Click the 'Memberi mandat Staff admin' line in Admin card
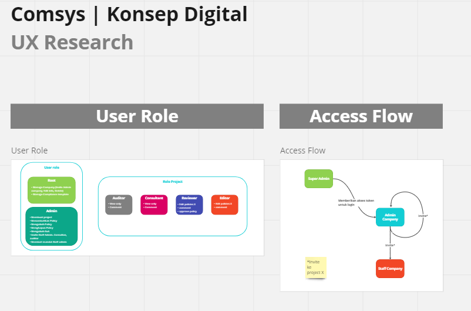The image size is (471, 311). [x=48, y=242]
